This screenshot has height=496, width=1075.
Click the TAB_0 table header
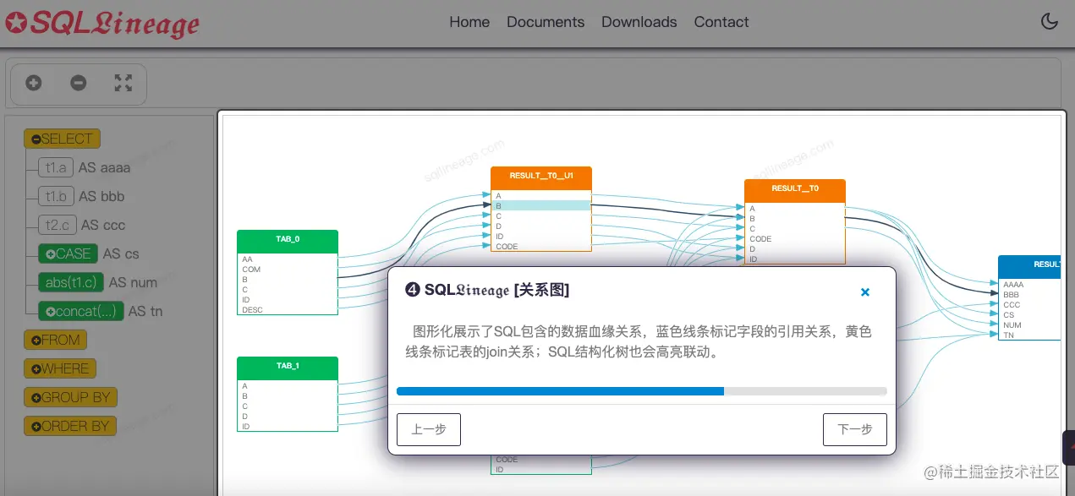coord(287,240)
